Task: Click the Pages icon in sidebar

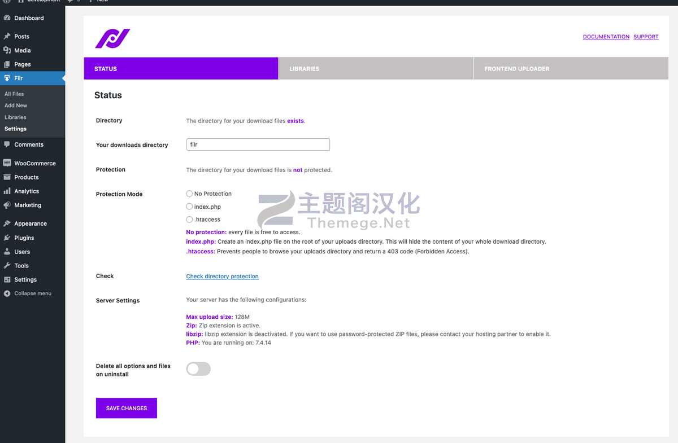Action: [7, 64]
